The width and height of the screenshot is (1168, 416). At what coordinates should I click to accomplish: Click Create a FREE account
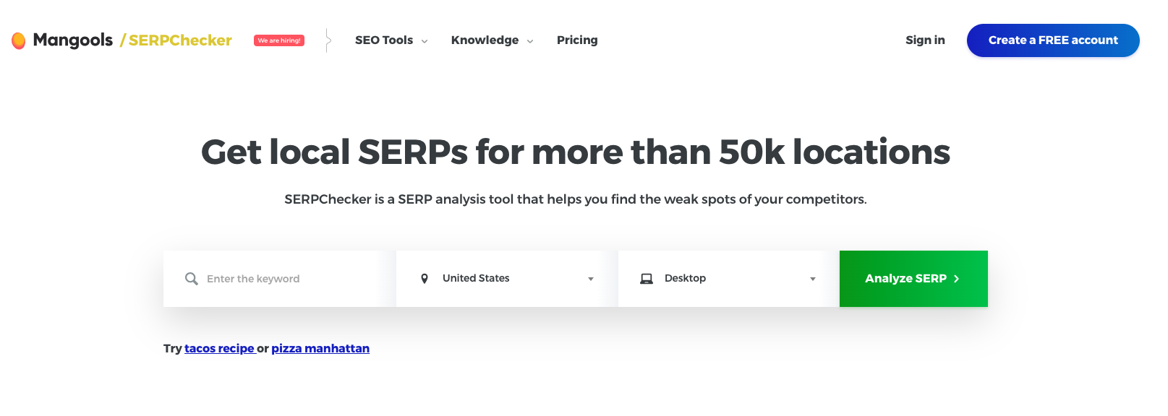1052,40
